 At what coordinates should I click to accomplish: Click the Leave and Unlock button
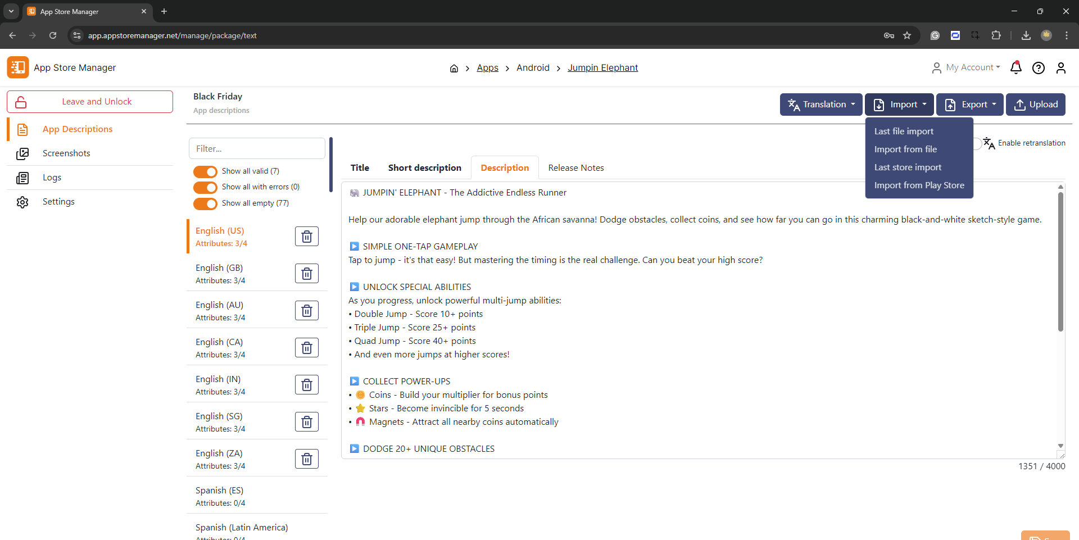click(x=90, y=102)
